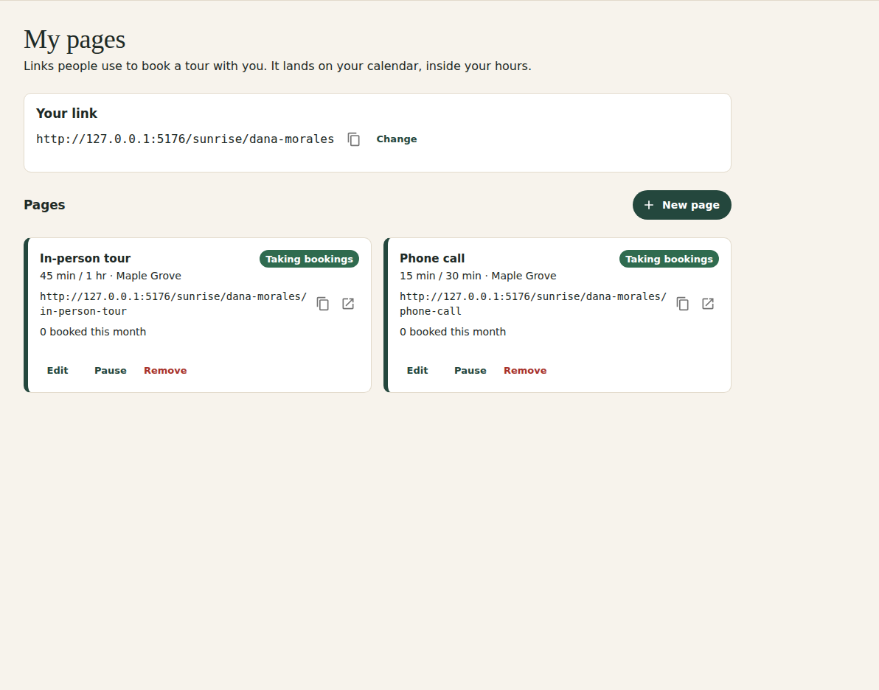Remove the In-person tour page
This screenshot has height=690, width=879.
165,371
